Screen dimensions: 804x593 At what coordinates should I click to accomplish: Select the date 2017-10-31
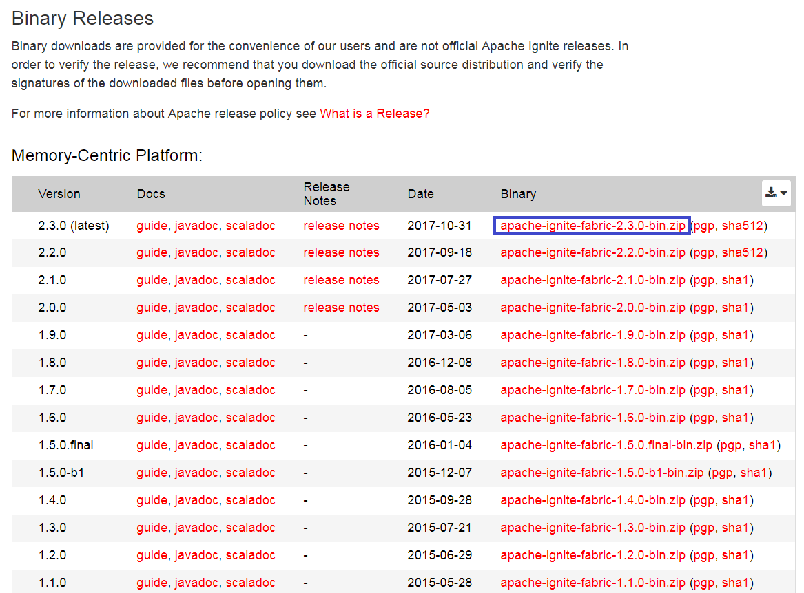tap(440, 226)
